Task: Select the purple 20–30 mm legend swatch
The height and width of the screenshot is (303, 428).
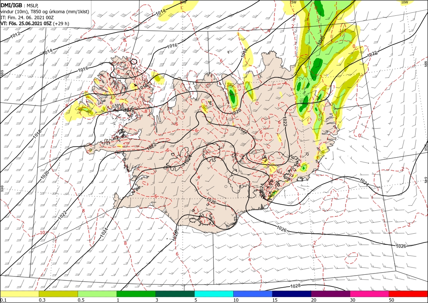Action: click(x=330, y=294)
